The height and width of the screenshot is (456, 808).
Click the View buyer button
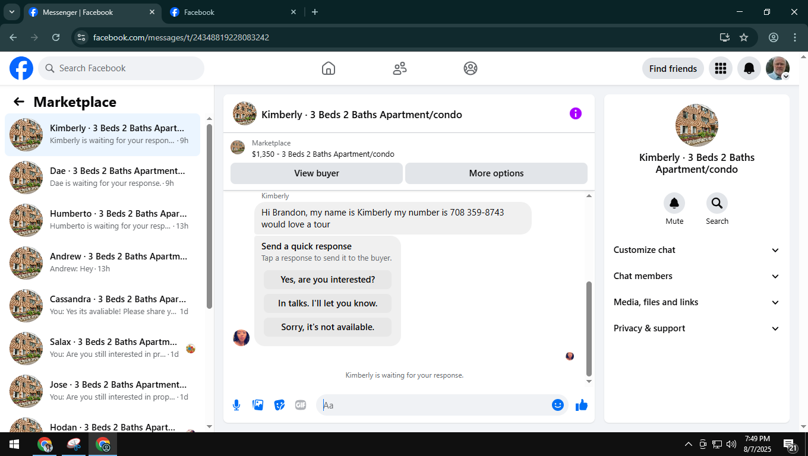(317, 173)
